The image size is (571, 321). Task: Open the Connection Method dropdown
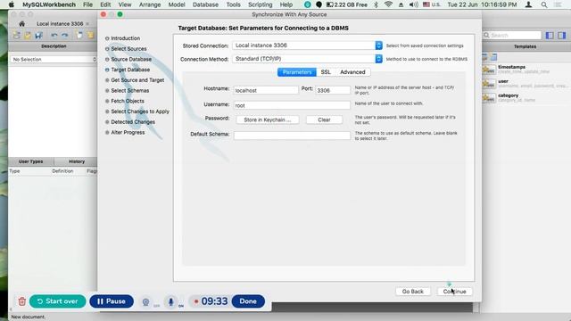pos(307,59)
